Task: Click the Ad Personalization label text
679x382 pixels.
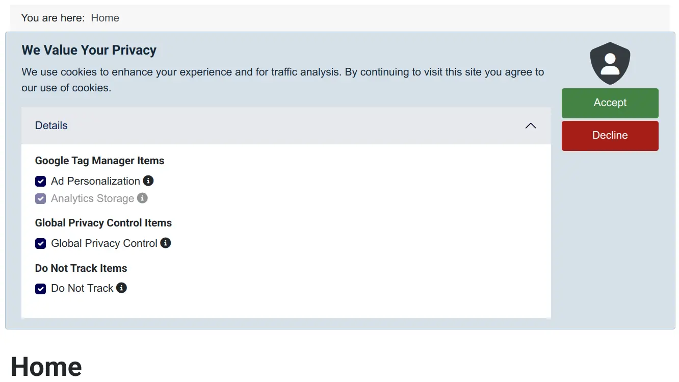Action: pos(95,181)
